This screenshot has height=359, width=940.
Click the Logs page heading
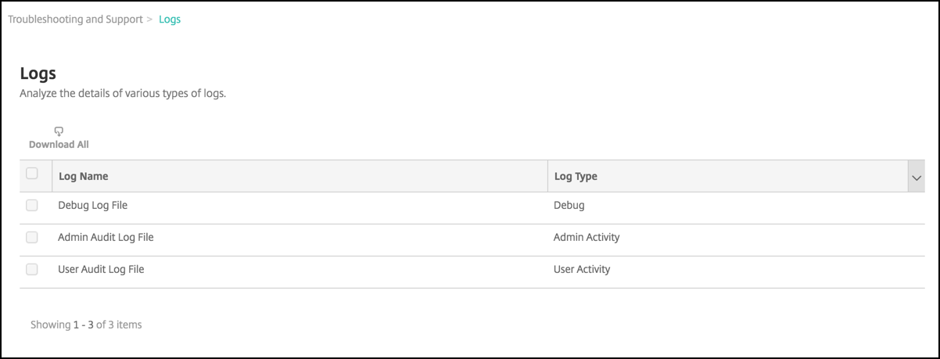tap(38, 74)
